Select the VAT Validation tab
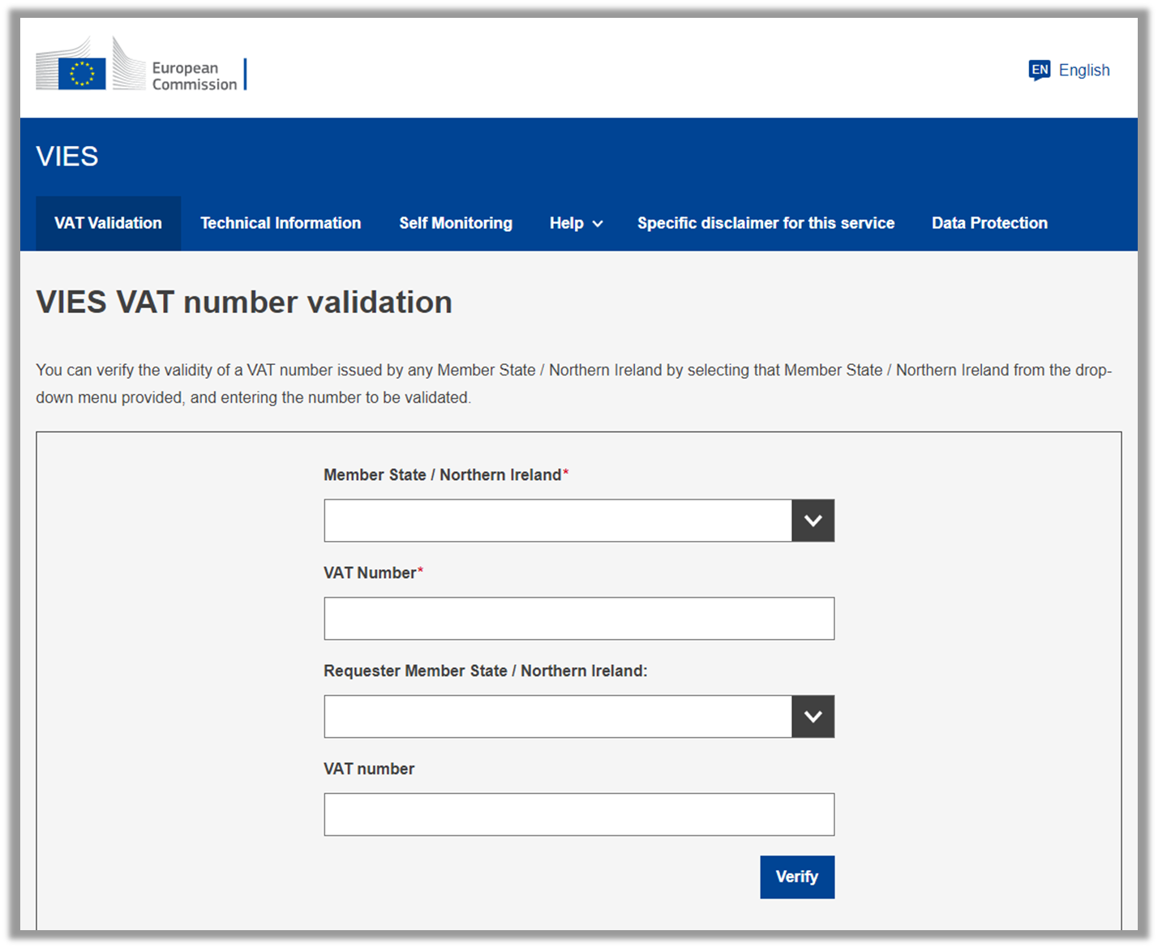 tap(108, 223)
